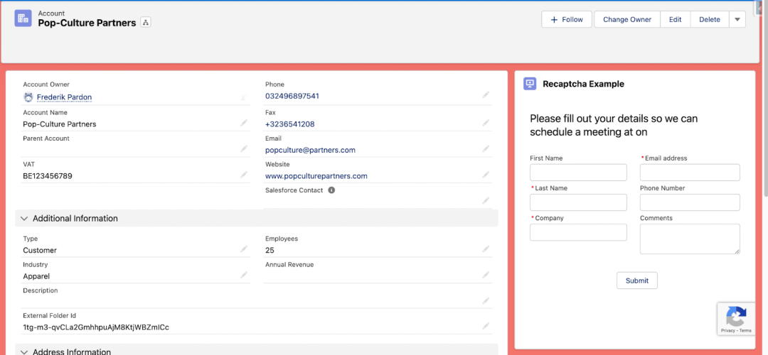Image resolution: width=768 pixels, height=355 pixels.
Task: Click the Industry value Apparel
Action: 36,276
